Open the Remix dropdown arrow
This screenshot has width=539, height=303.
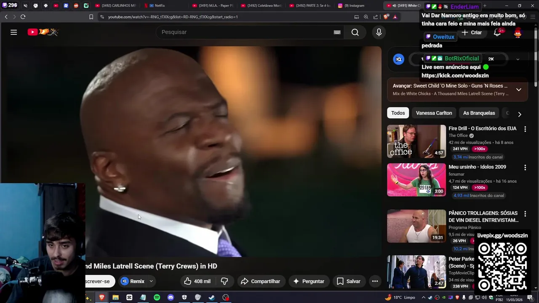coord(151,281)
